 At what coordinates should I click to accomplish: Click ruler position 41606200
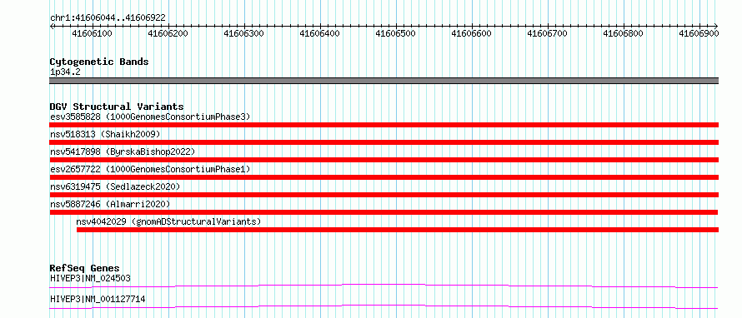168,33
